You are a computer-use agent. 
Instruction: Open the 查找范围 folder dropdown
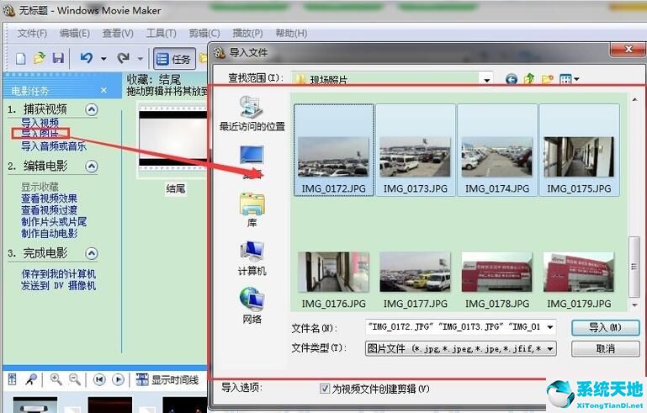487,79
